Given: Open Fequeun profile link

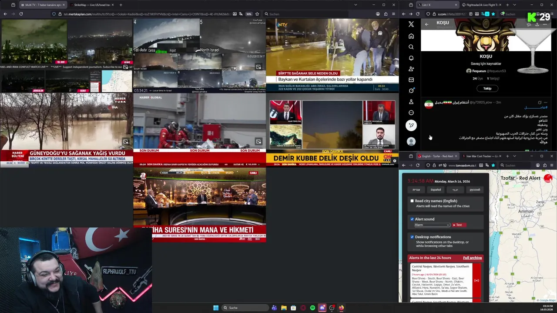Looking at the screenshot, I should [486, 71].
